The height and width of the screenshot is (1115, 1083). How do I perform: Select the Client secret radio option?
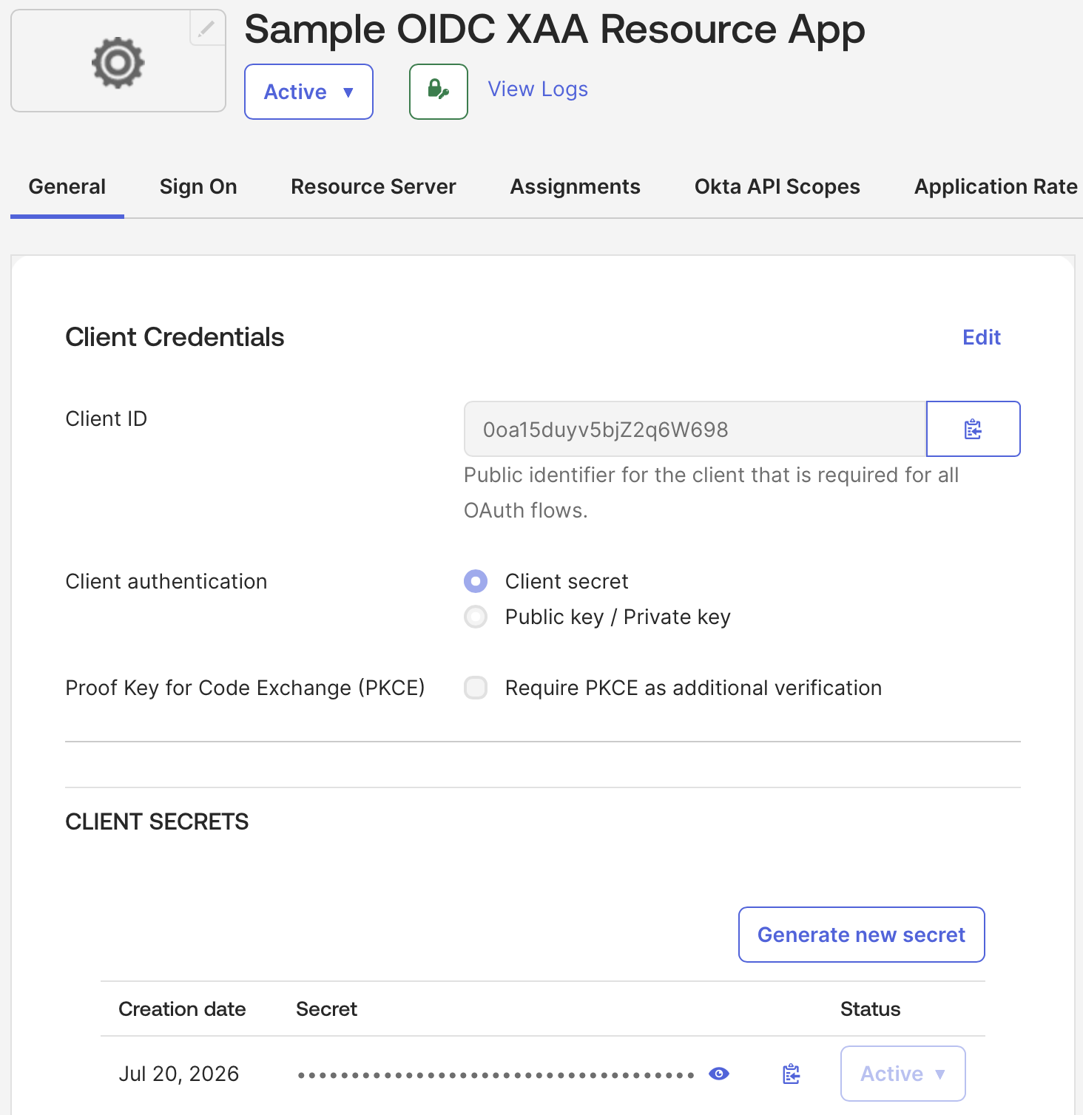coord(476,581)
